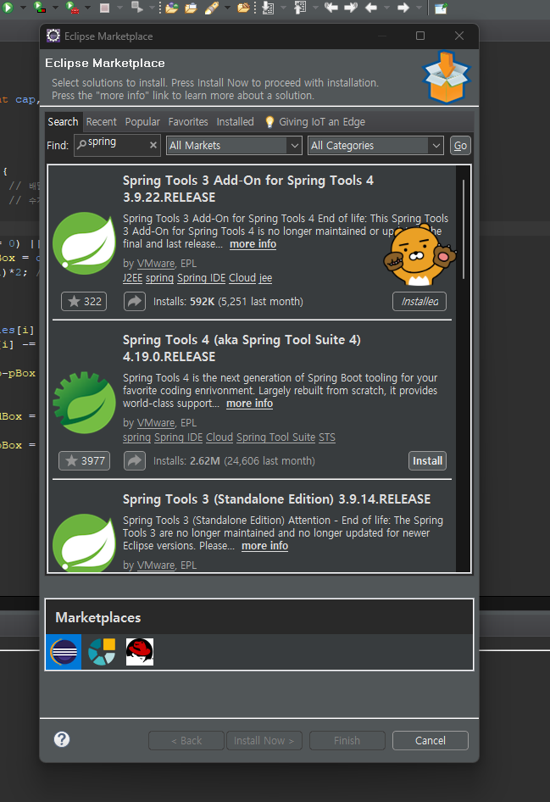Click the Spring Tool Suite tag link
Viewport: 550px width, 802px height.
(275, 437)
